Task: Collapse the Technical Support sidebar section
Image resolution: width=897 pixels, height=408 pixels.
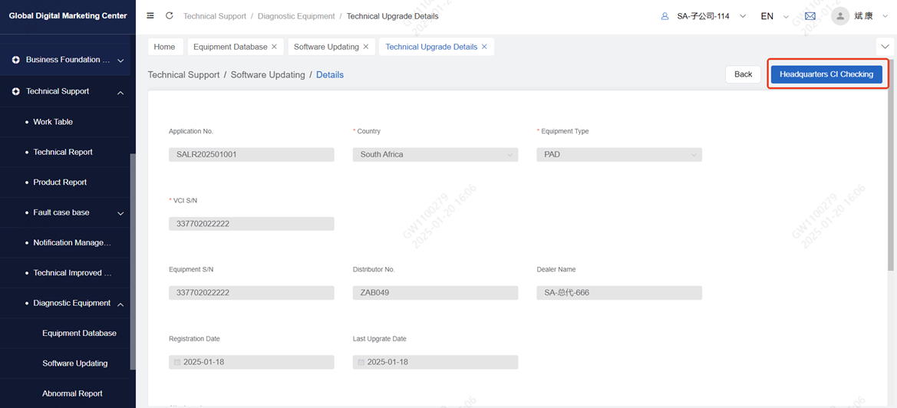Action: [120, 92]
